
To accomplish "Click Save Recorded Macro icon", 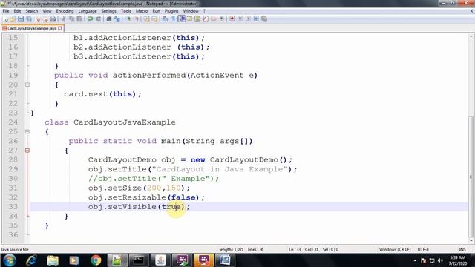I will tap(264, 19).
